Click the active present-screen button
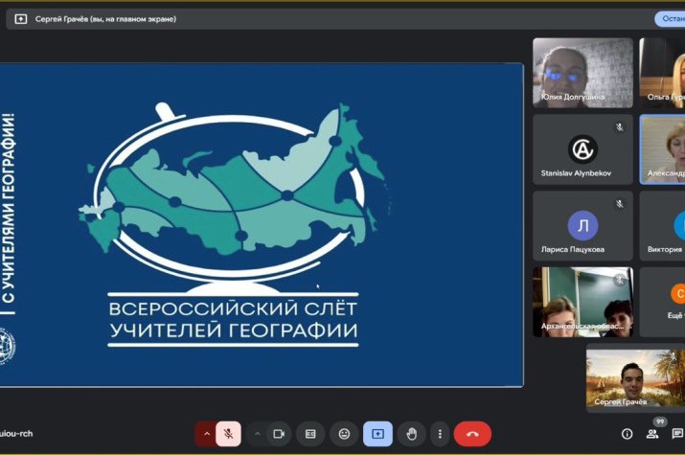This screenshot has height=455, width=685. pos(377,434)
